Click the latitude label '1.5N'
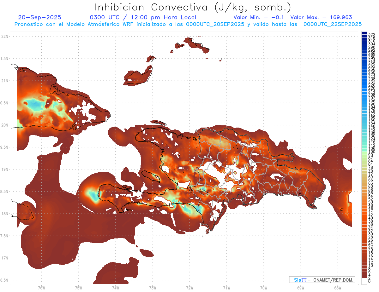The height and width of the screenshot is (292, 379). pos(4,59)
